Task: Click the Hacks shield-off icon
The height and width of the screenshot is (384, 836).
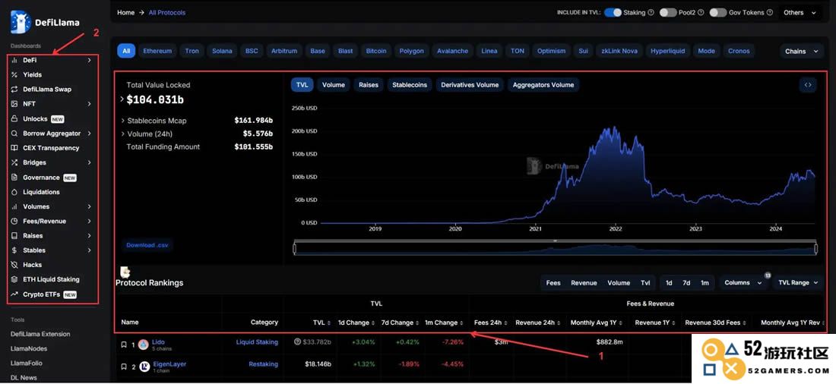Action: 14,265
